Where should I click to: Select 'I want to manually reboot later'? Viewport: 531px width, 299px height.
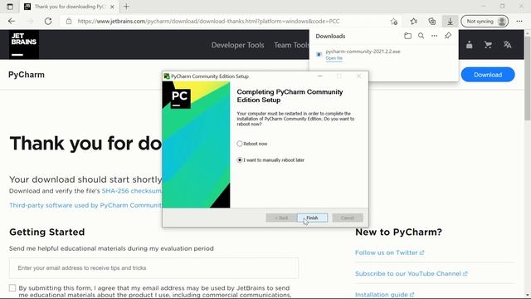(240, 160)
